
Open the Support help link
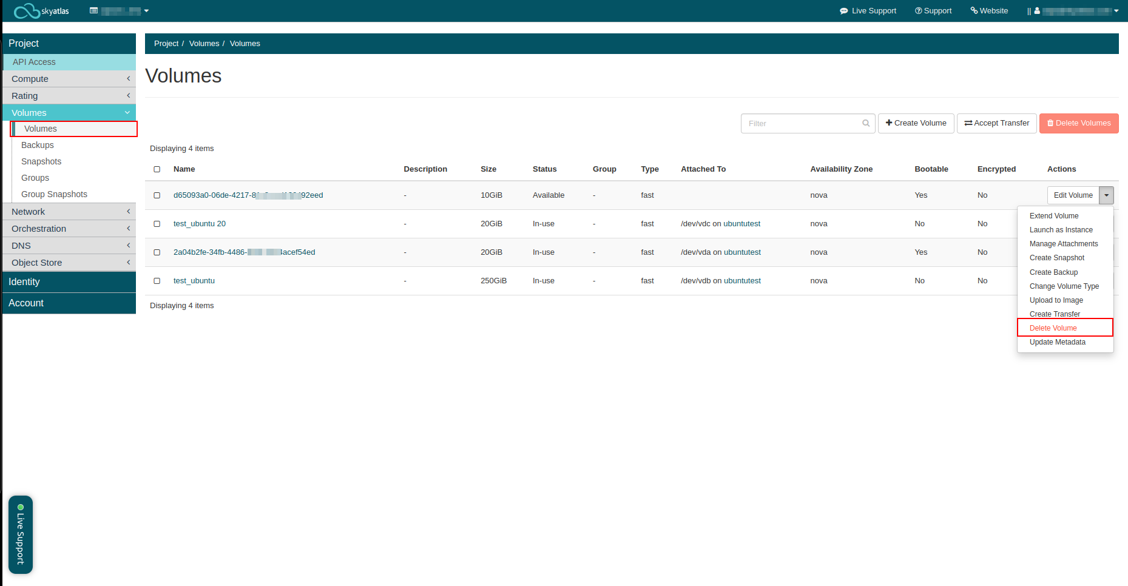(933, 11)
